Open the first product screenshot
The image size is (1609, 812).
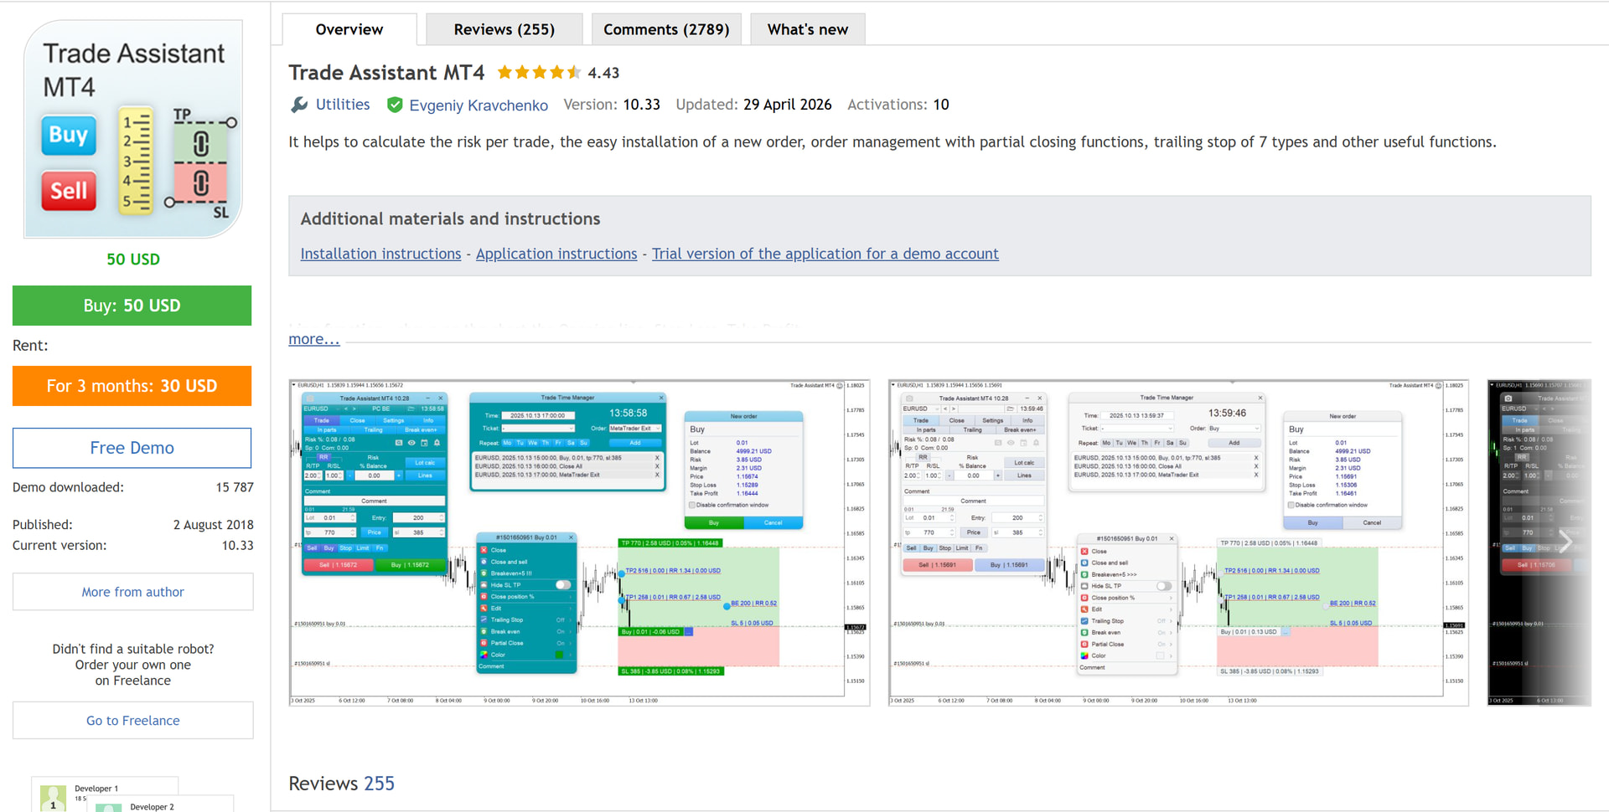tap(580, 542)
